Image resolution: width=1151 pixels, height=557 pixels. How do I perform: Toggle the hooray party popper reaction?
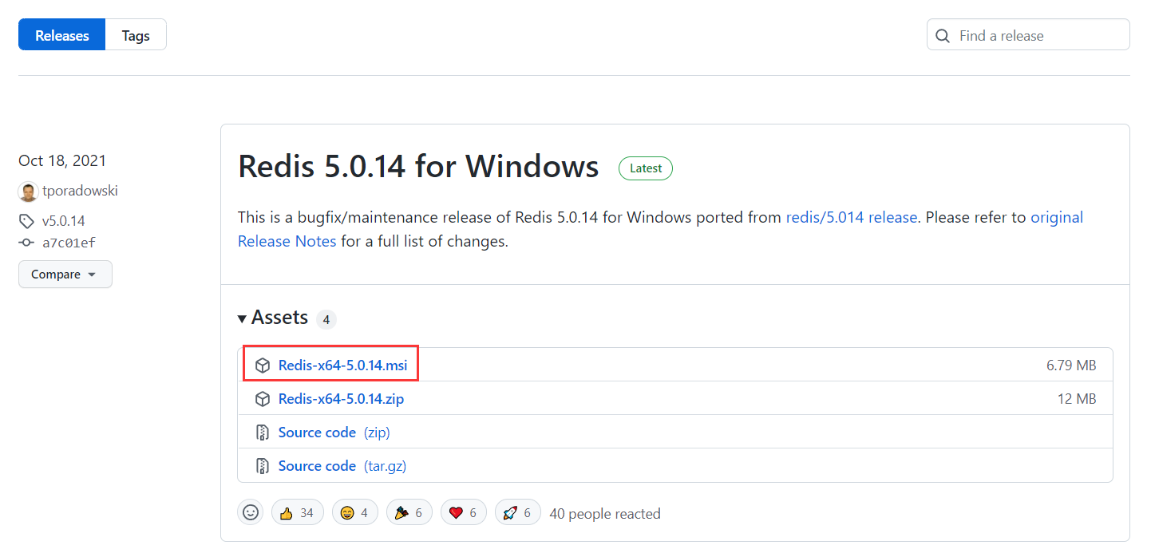[409, 512]
